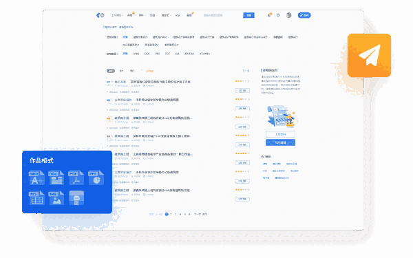This screenshot has height=258, width=413.
Task: Toggle the dark pill switch above results
Action: click(x=111, y=71)
